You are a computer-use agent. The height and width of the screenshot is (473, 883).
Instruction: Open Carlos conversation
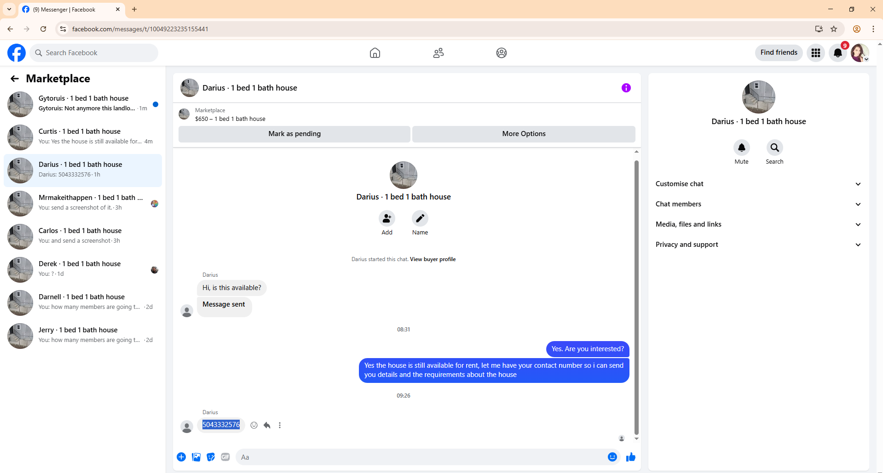click(x=83, y=236)
